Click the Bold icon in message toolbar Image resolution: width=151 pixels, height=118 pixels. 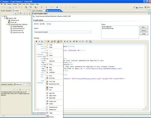pos(37,41)
